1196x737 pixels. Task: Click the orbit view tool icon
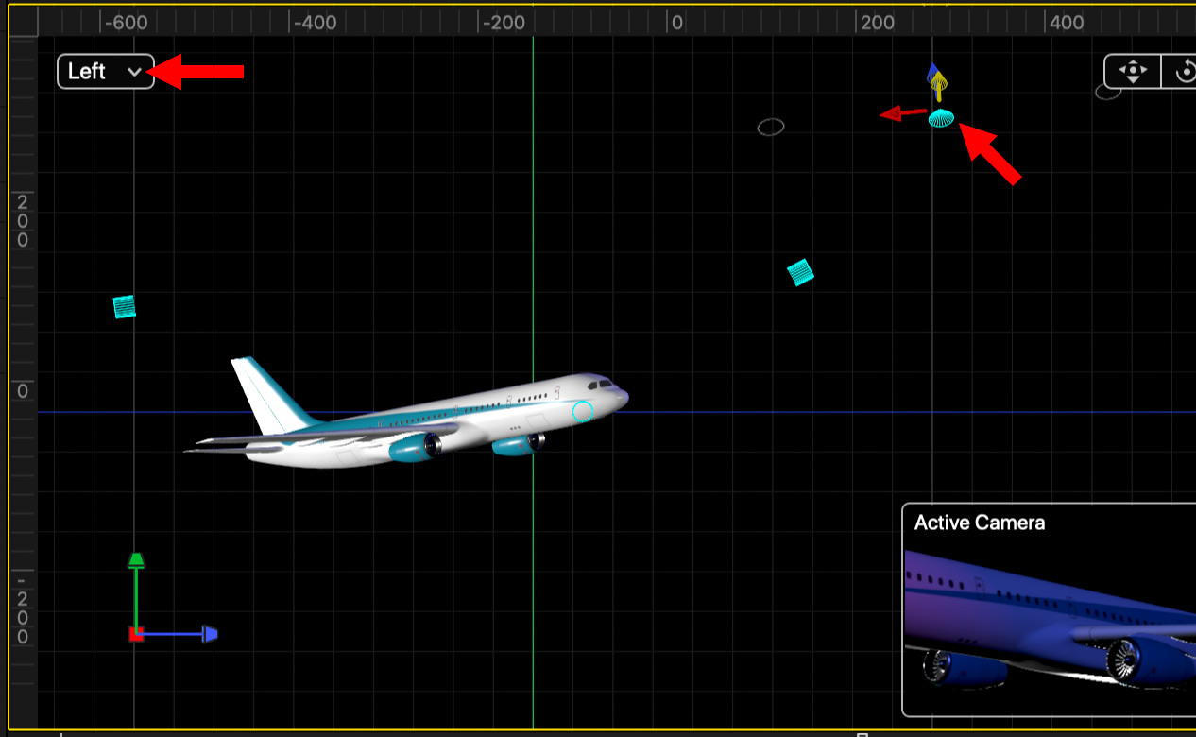tap(1184, 71)
